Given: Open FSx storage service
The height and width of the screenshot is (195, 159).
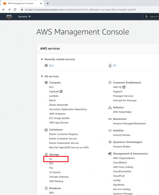Looking at the screenshot, I should click(51, 168).
